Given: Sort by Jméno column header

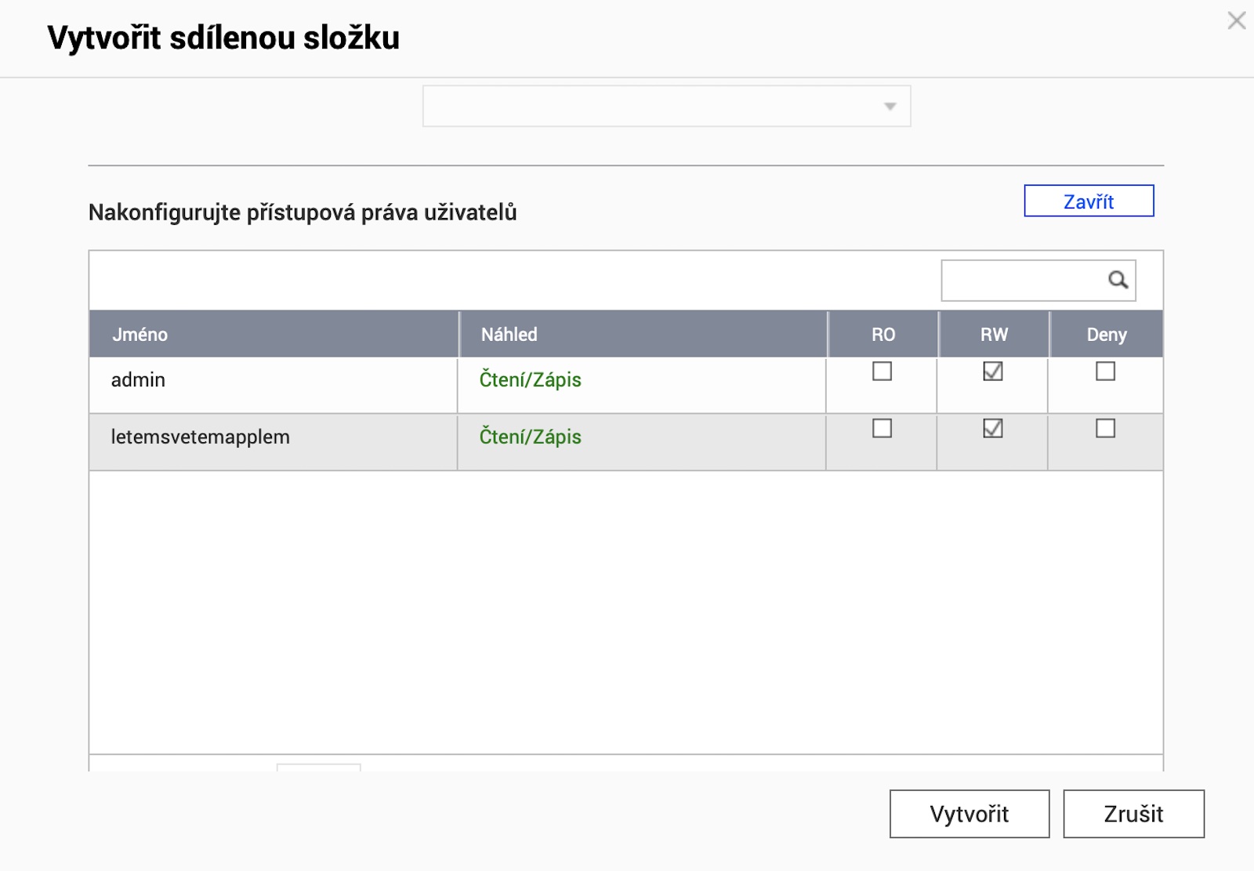Looking at the screenshot, I should 140,335.
